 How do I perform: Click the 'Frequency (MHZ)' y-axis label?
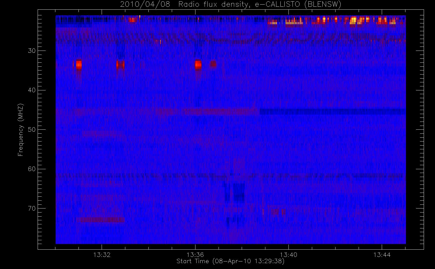(x=21, y=130)
